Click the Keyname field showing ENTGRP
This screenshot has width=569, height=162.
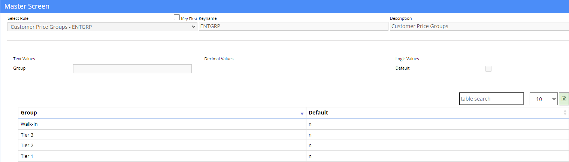coord(294,26)
